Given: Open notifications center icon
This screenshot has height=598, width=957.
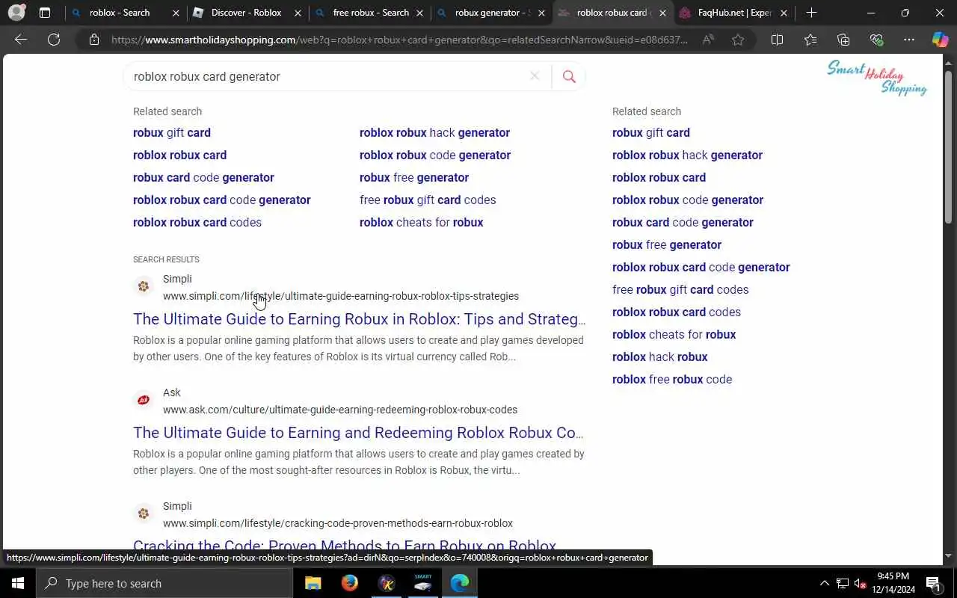Looking at the screenshot, I should pos(933,583).
